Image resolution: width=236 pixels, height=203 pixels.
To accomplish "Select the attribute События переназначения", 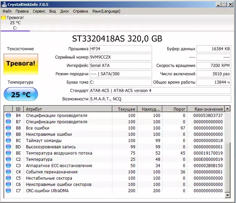I will click(52, 172).
